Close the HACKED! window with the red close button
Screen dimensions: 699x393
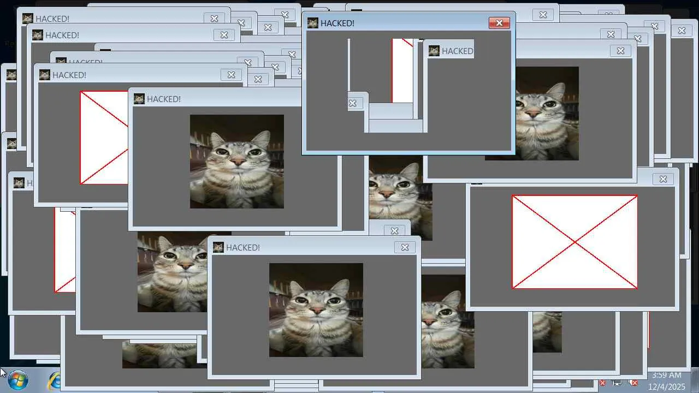(x=499, y=23)
